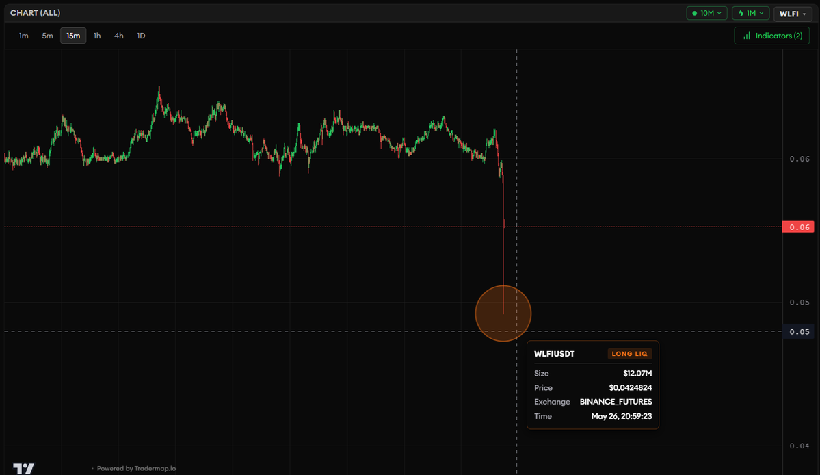Image resolution: width=820 pixels, height=475 pixels.
Task: Click the orange long liquidation bubble
Action: (x=503, y=313)
